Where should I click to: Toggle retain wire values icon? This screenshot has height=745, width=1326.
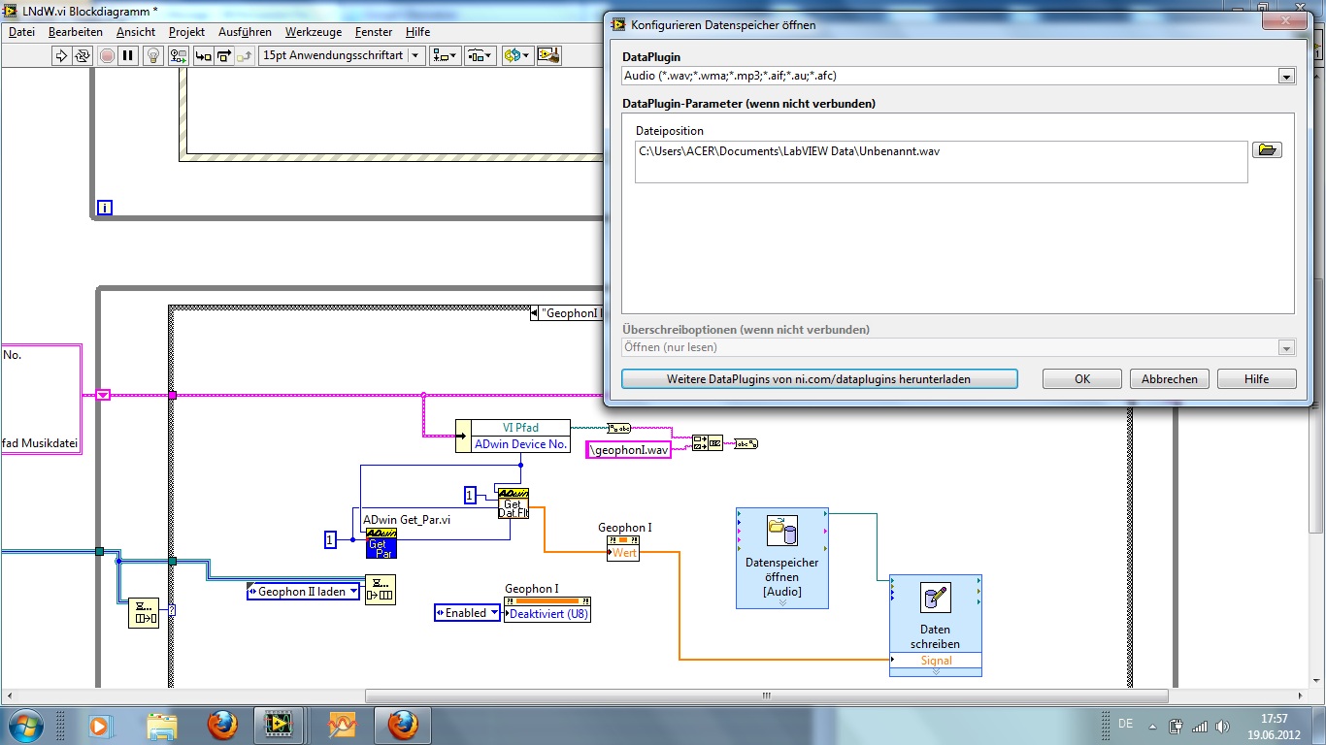[x=178, y=56]
